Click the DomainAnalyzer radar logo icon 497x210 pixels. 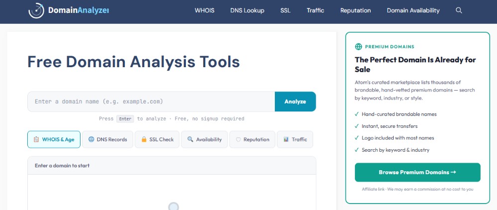36,10
